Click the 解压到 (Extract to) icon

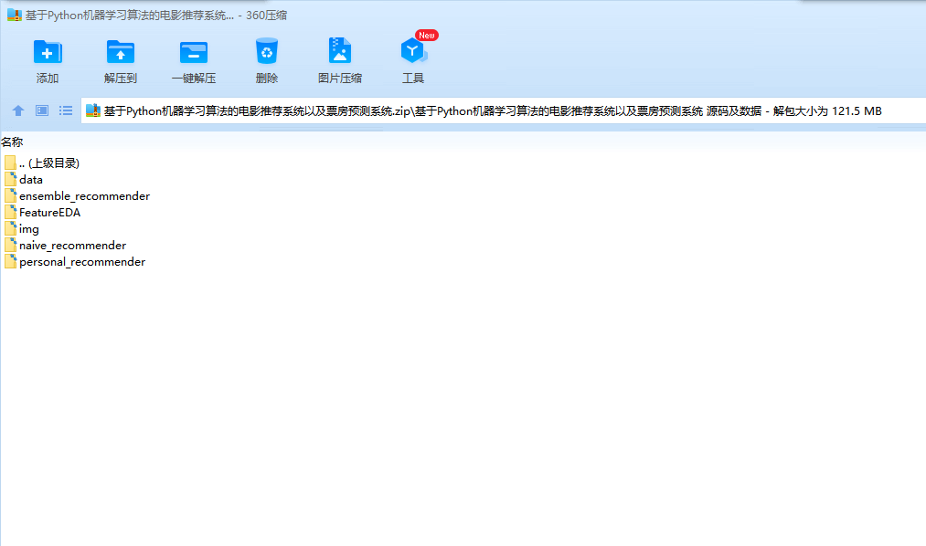point(121,52)
